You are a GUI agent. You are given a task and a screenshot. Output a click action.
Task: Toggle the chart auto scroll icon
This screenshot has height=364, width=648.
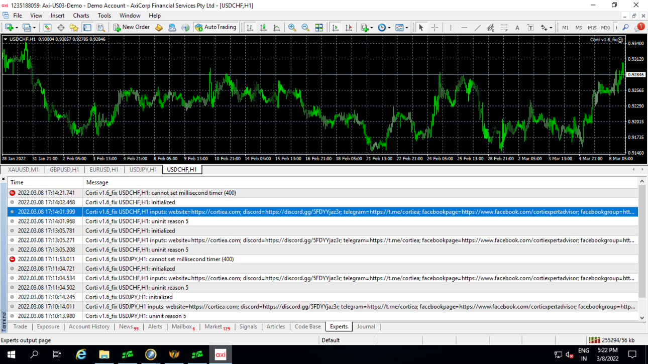[x=336, y=28]
